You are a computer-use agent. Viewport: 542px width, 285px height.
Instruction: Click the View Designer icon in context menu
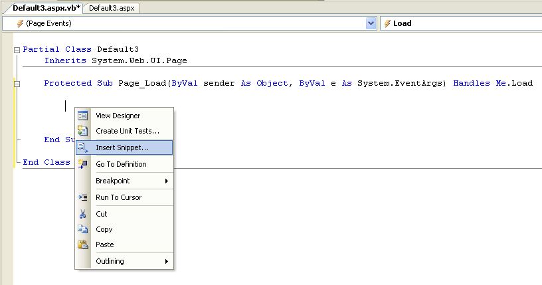click(82, 116)
